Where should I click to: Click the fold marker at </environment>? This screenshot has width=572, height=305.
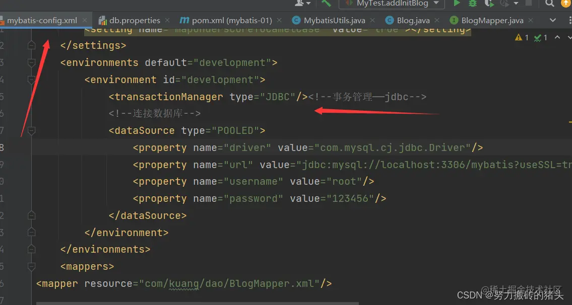pyautogui.click(x=31, y=233)
